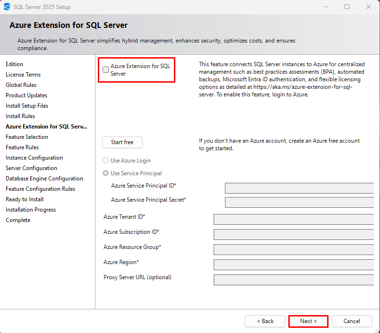Click the Azure Service Principal ID field
The image size is (380, 333).
pyautogui.click(x=299, y=188)
